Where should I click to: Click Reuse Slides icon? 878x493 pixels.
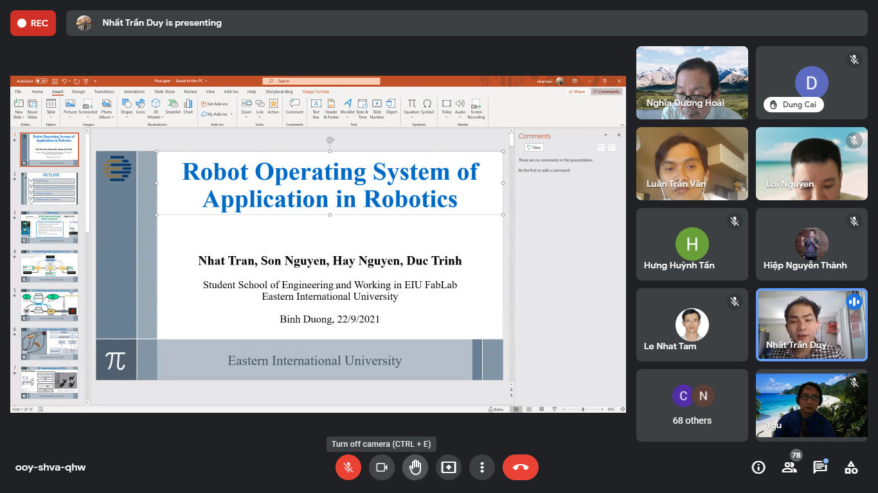[32, 103]
